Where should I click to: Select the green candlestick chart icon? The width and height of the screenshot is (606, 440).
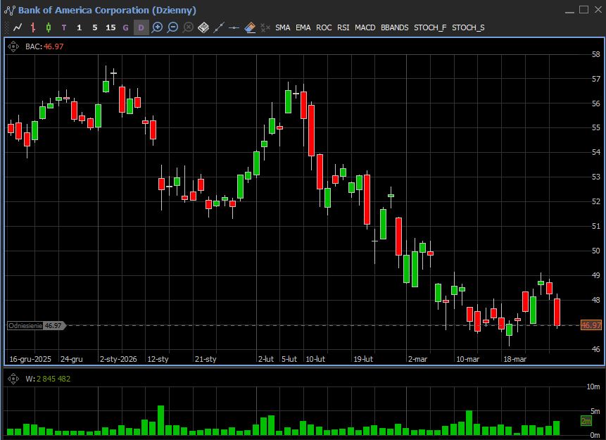[x=49, y=27]
